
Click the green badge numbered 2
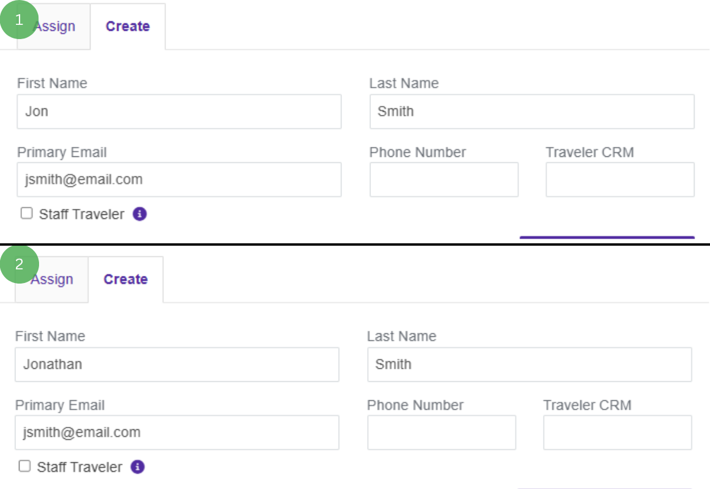[x=20, y=264]
